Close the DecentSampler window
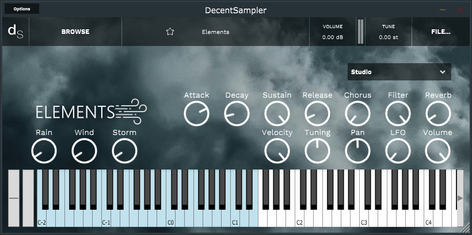Image resolution: width=472 pixels, height=235 pixels. [x=460, y=10]
